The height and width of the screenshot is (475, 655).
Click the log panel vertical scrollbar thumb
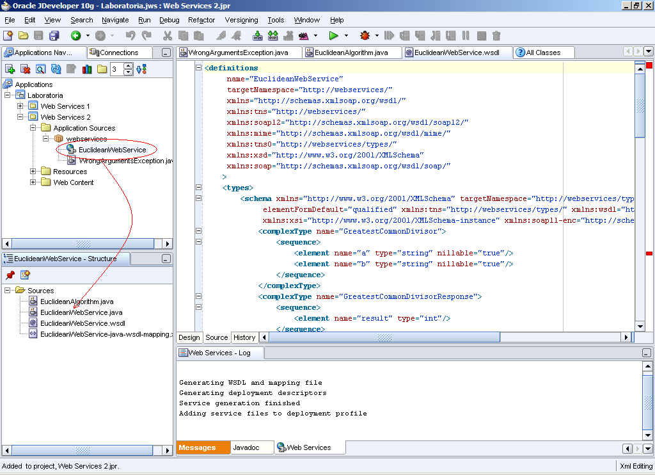point(647,402)
